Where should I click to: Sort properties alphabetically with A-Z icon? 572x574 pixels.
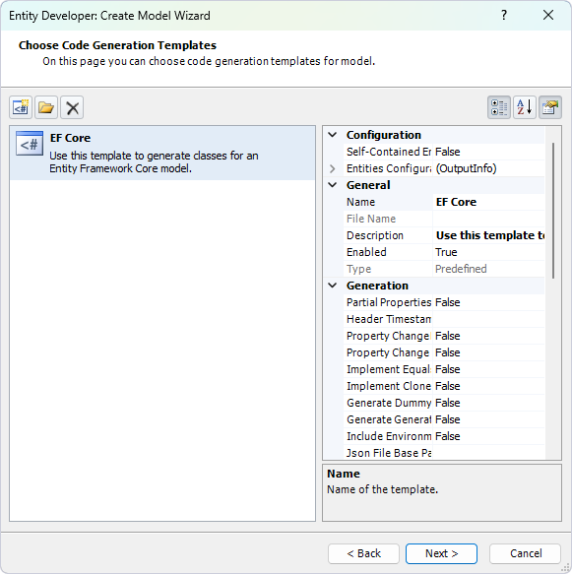[x=525, y=107]
